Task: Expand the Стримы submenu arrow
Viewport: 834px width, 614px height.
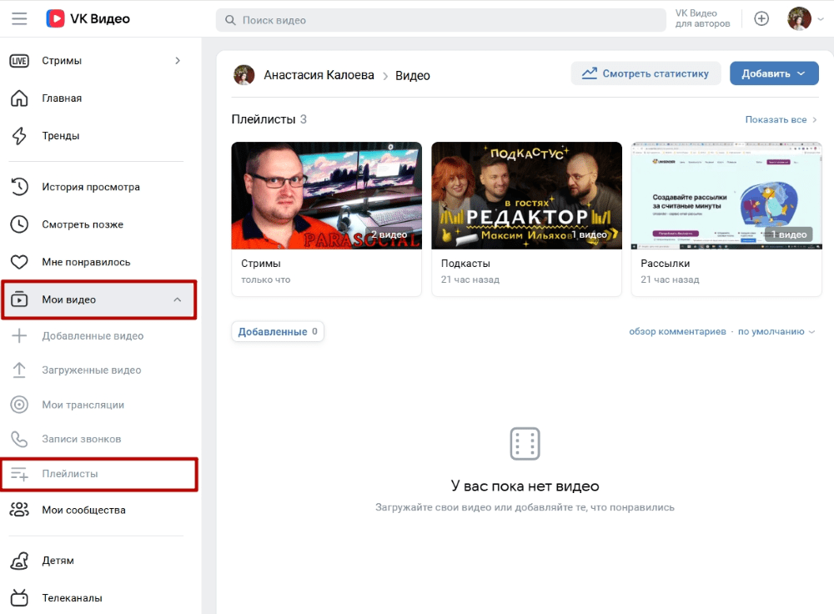Action: click(178, 61)
